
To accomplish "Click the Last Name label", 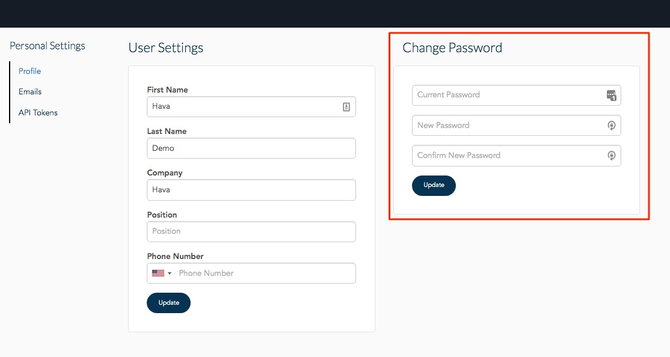I will point(167,131).
